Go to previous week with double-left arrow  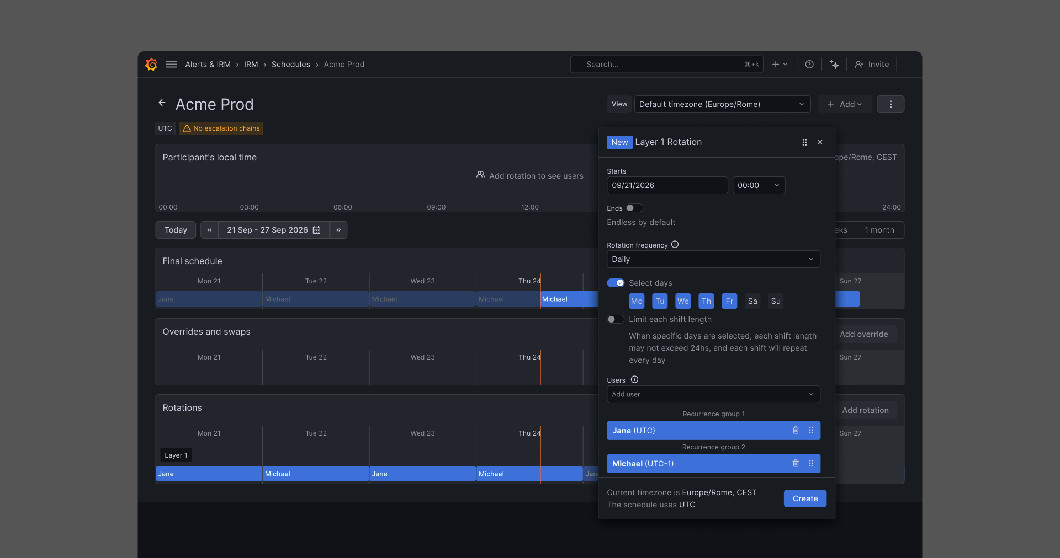coord(209,230)
